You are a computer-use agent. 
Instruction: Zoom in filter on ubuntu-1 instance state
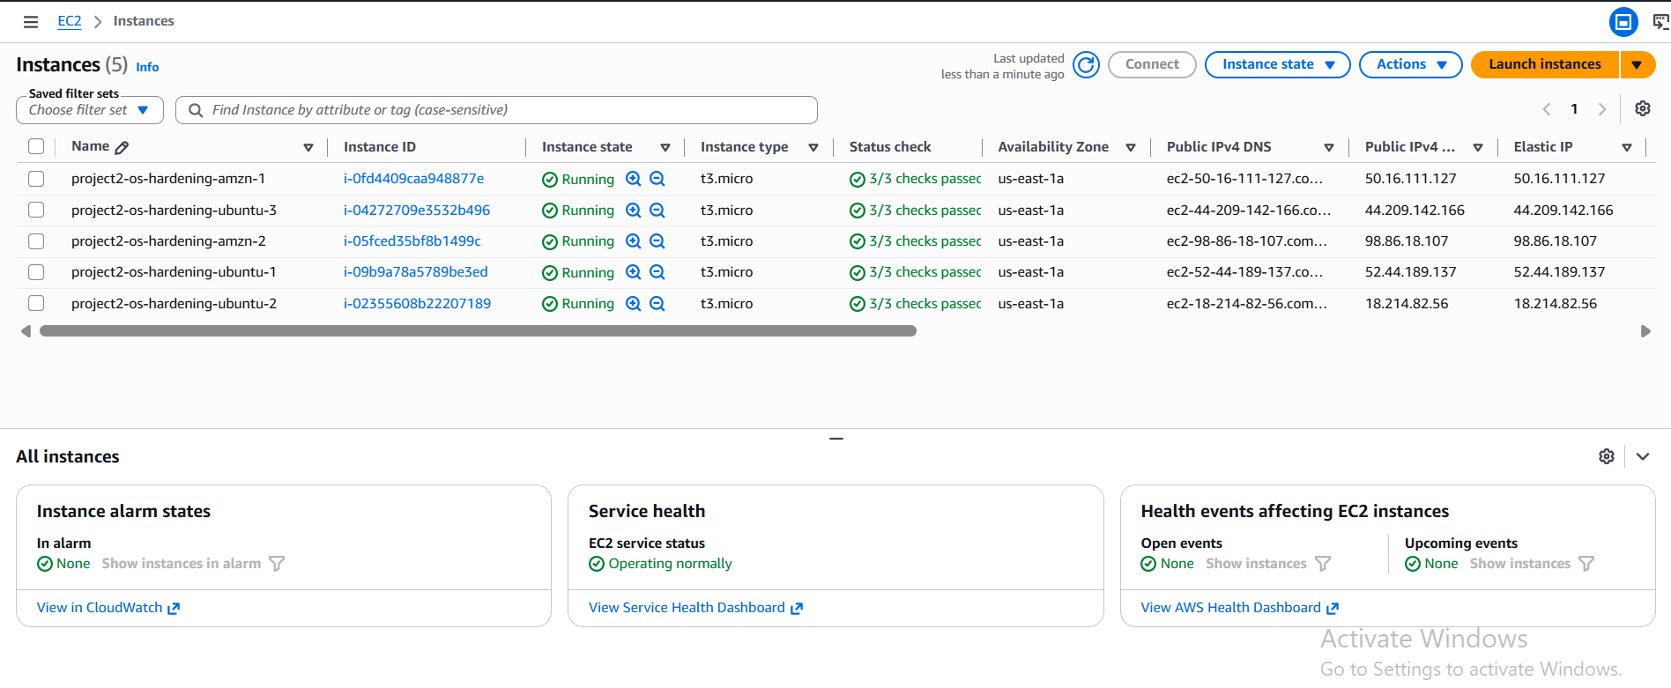point(633,272)
